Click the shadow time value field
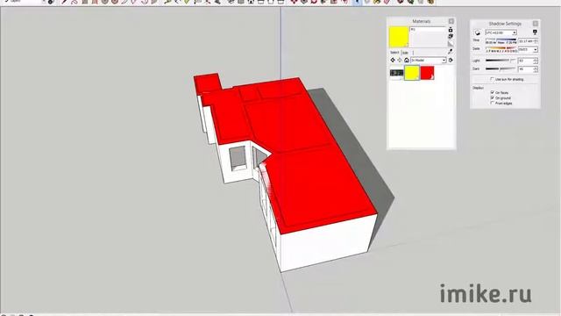Viewport: 561px width, 316px height. coord(528,41)
